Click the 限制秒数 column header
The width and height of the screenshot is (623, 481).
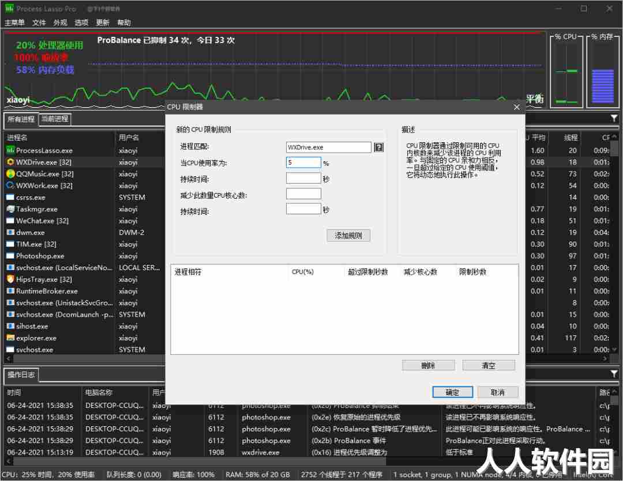pyautogui.click(x=486, y=272)
